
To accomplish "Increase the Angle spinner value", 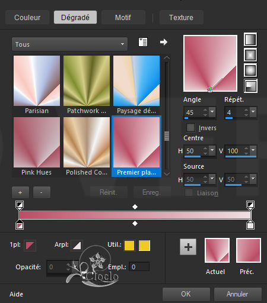I will click(x=205, y=110).
